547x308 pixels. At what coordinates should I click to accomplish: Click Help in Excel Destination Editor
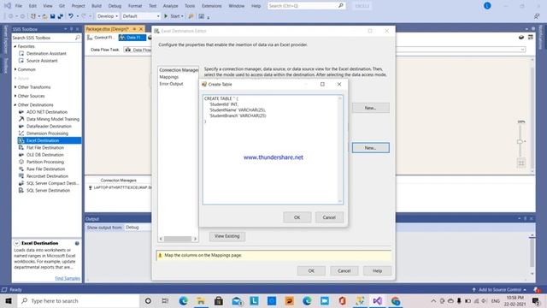pyautogui.click(x=377, y=270)
